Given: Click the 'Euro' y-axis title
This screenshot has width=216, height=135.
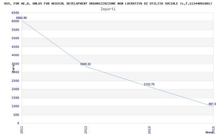Looking at the screenshot, I should pos(13,68).
